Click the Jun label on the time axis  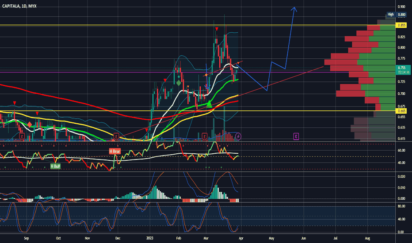[304, 238]
